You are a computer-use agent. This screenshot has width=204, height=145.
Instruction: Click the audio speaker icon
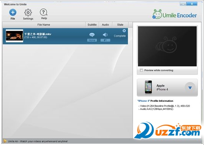(105, 35)
